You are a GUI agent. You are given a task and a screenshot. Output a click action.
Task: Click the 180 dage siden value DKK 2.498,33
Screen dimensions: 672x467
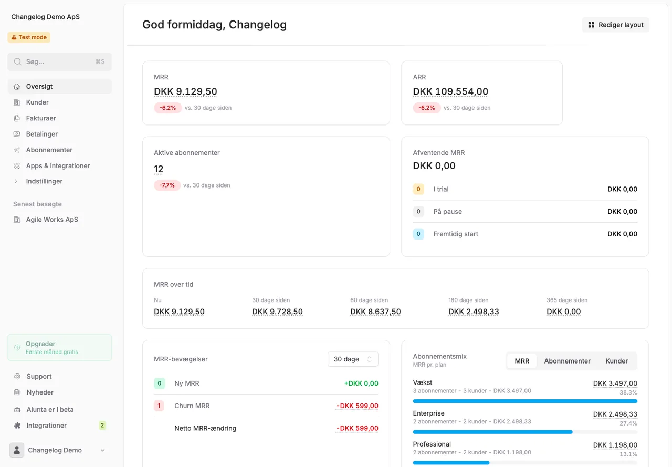(x=474, y=312)
